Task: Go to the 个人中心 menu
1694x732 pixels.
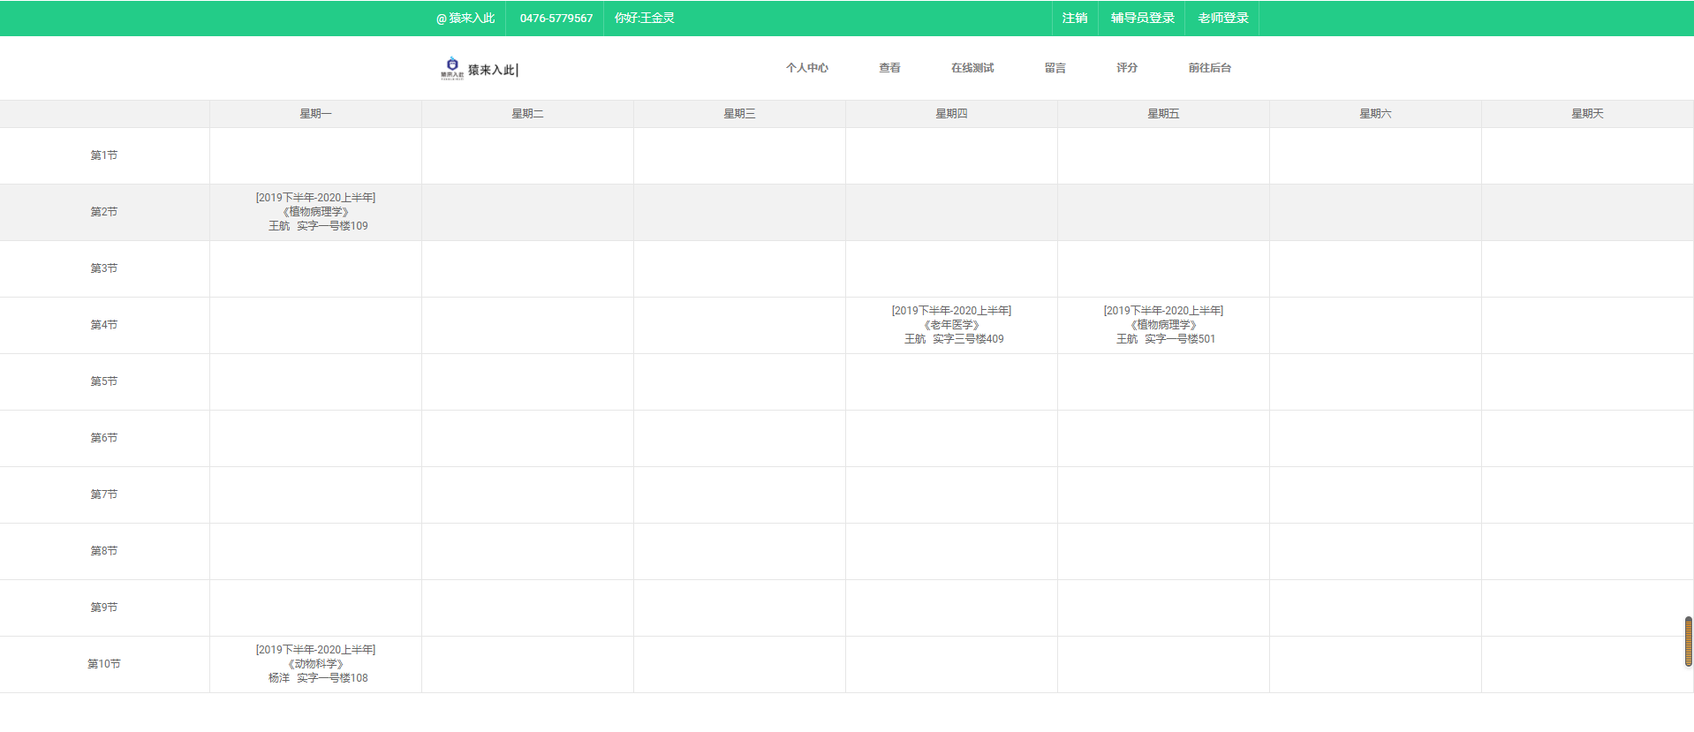Action: click(x=807, y=68)
